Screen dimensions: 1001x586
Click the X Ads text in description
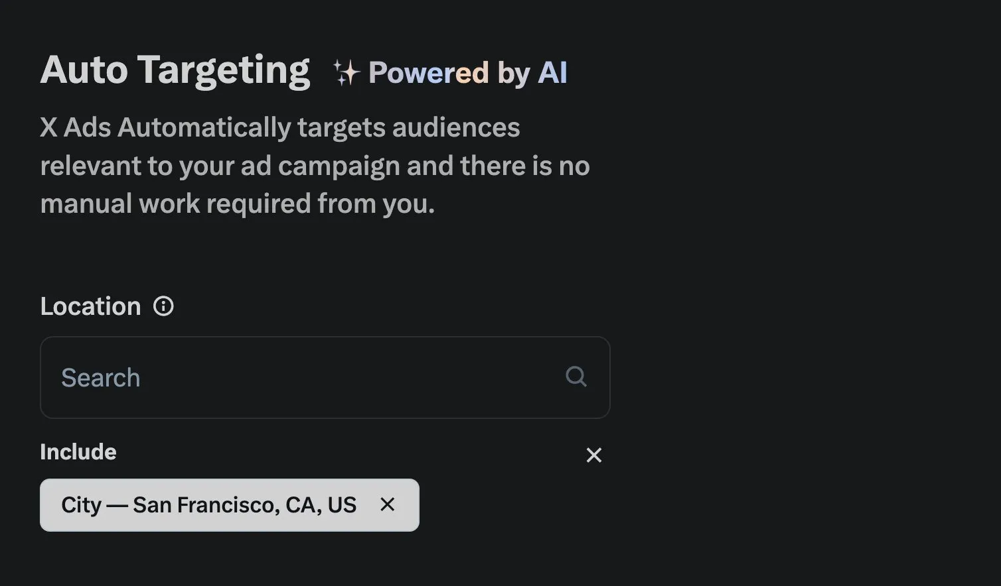pos(76,127)
